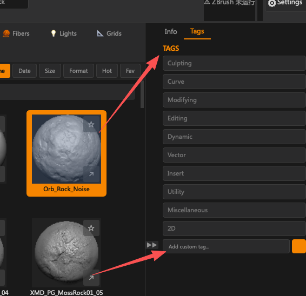The height and width of the screenshot is (296, 306).
Task: Star the XMD_PG_MossRock01_05 brush
Action: pos(91,228)
